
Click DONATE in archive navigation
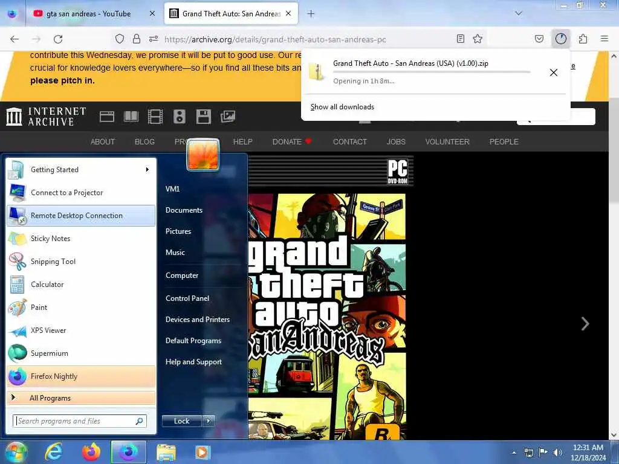[x=292, y=141]
